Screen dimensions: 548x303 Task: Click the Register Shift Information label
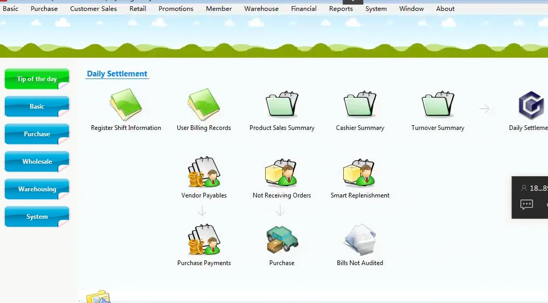click(x=126, y=128)
